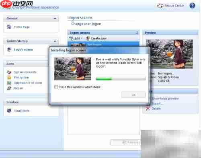Click the File system folder icon
This screenshot has height=158, width=201.
pos(9,77)
